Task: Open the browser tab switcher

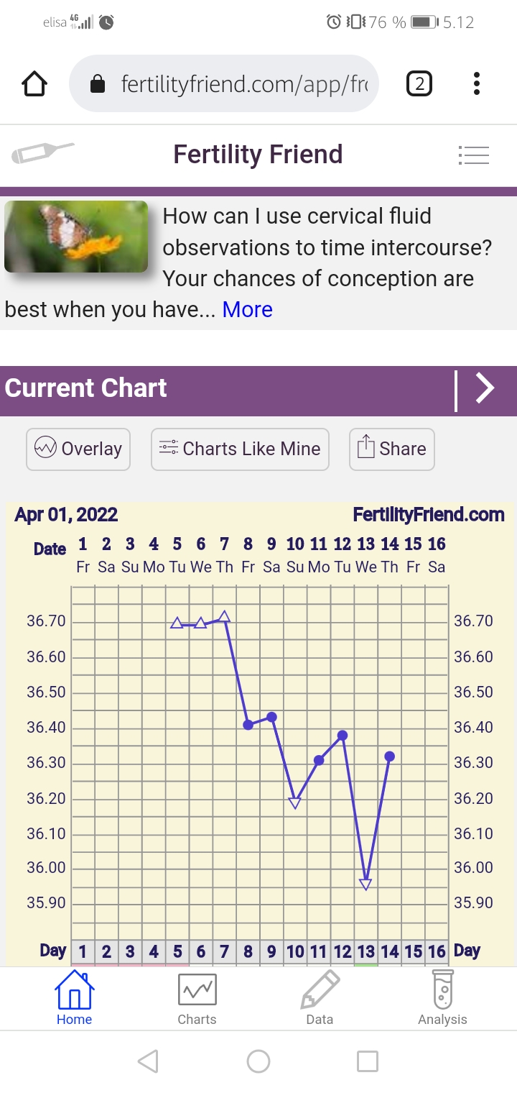Action: (419, 85)
